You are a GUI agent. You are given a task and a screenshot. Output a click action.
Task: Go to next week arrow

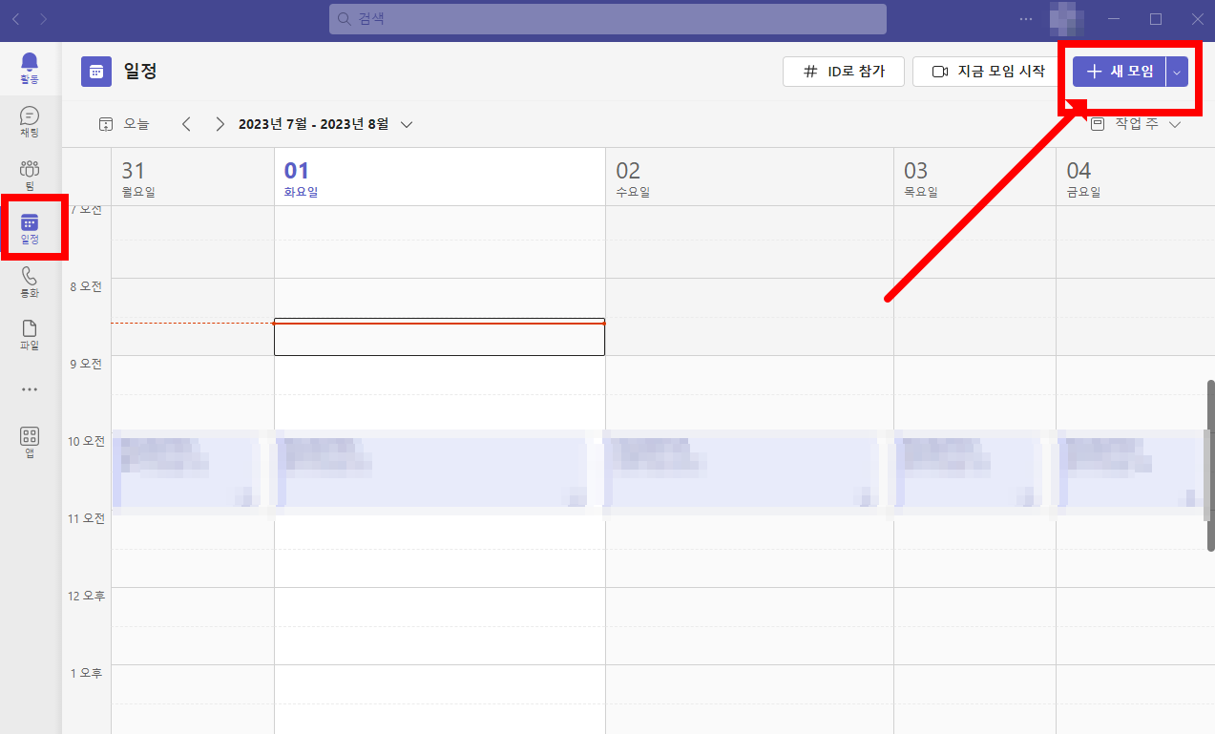point(220,124)
